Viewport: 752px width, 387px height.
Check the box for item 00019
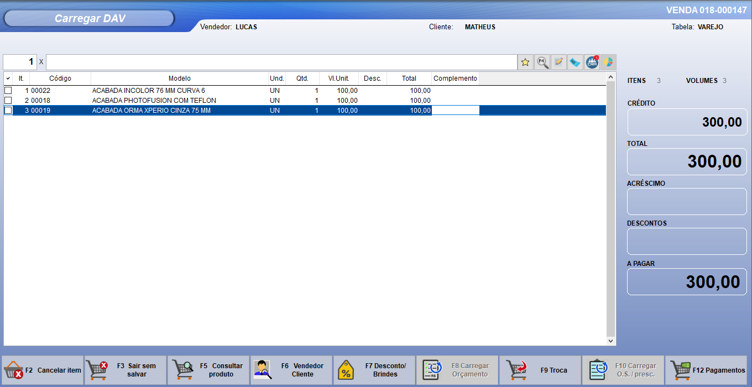click(x=8, y=110)
